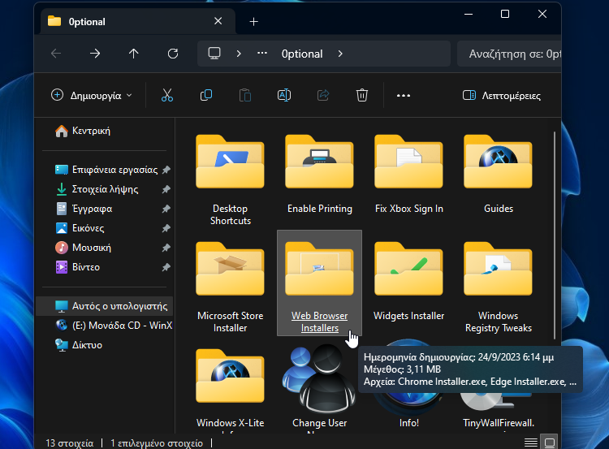Open Στοιχεία λήψης downloads in sidebar
609x449 pixels.
(x=97, y=189)
